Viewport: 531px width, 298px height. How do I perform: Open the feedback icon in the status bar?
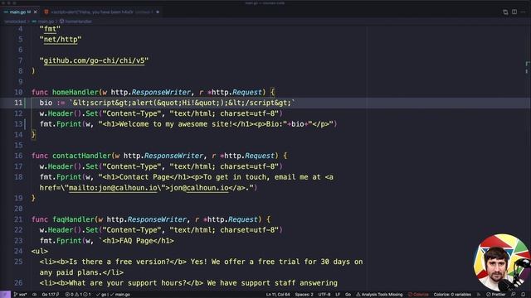pos(514,295)
